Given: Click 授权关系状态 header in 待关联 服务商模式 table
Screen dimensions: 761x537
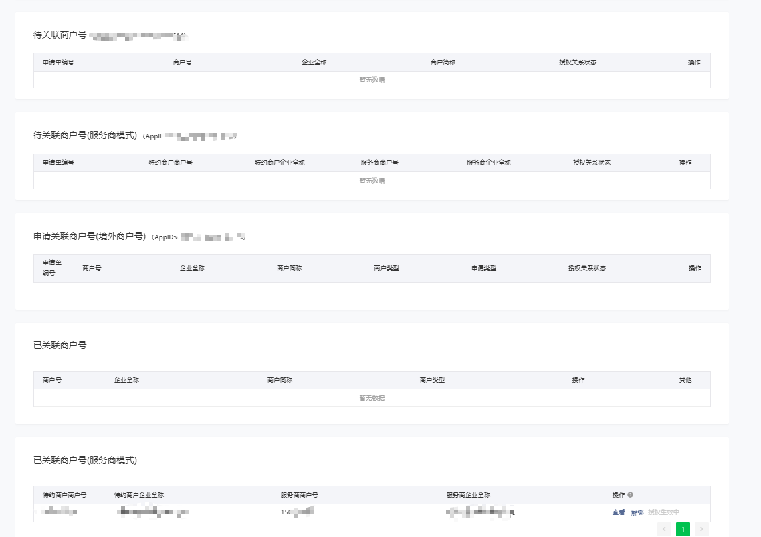Looking at the screenshot, I should 592,163.
